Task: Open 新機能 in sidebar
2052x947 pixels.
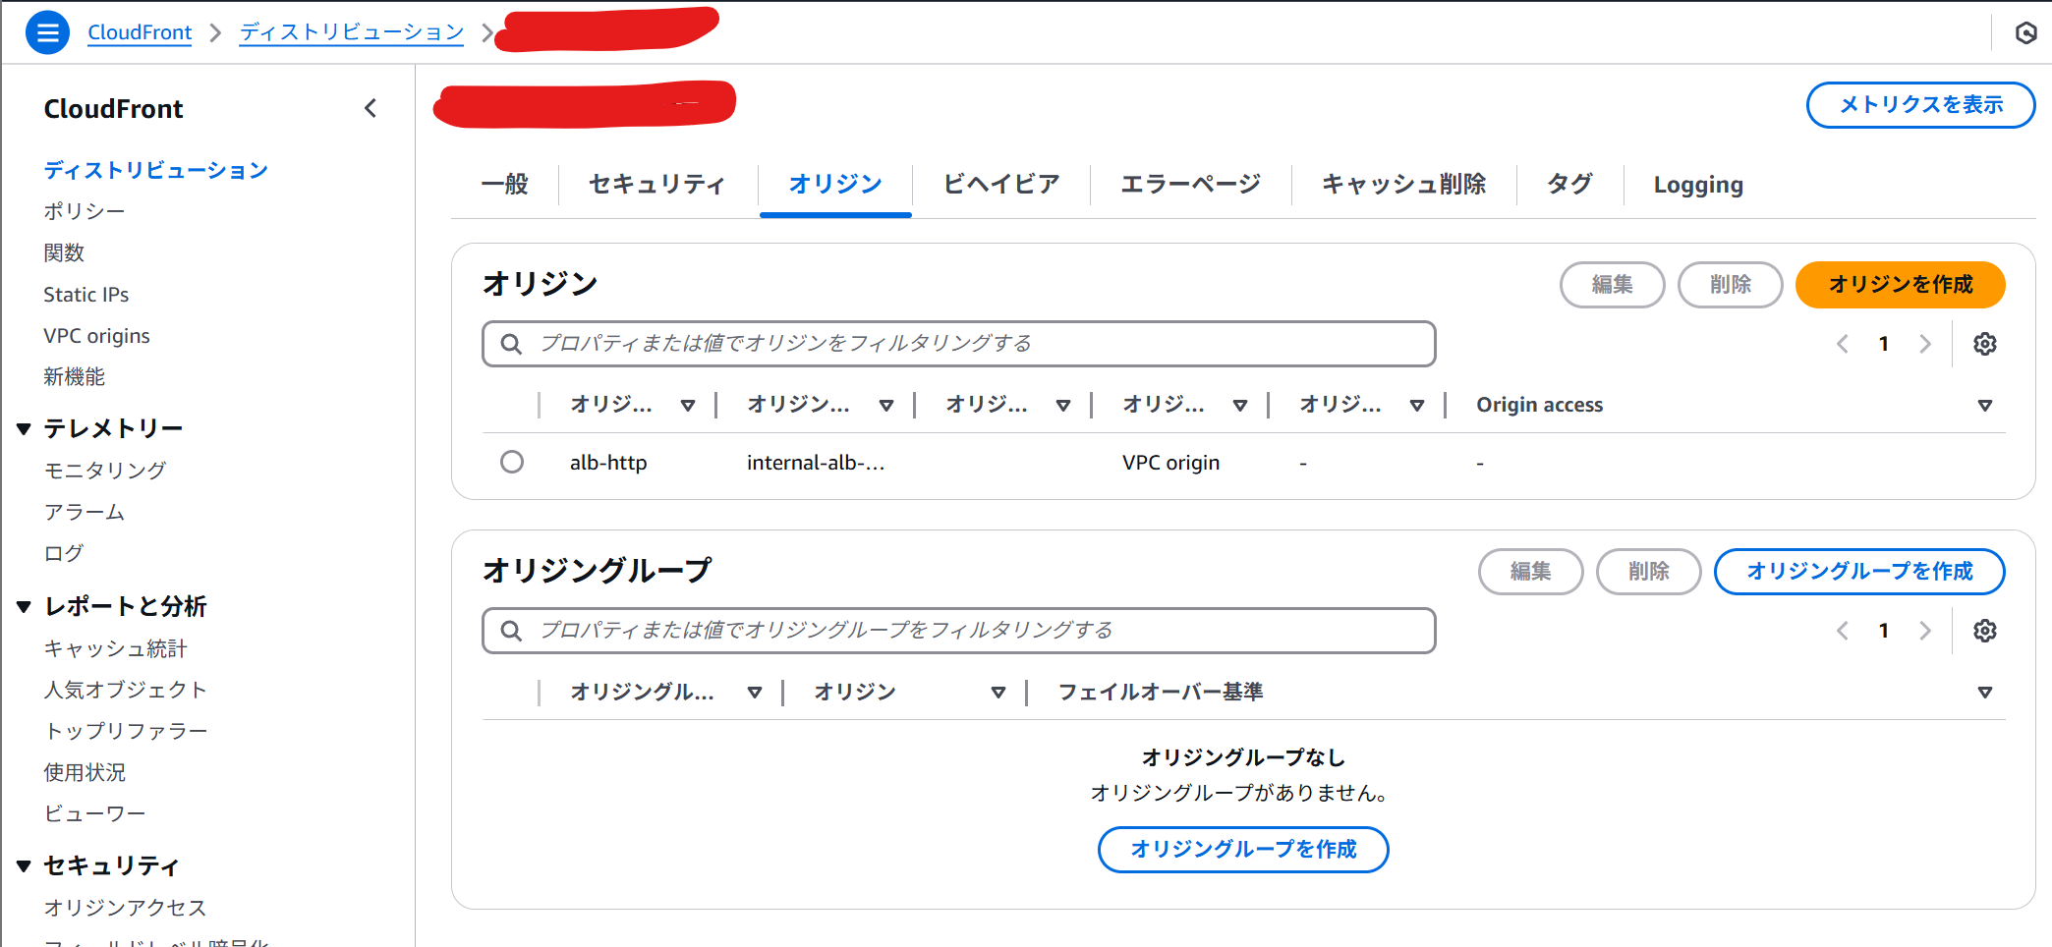Action: tap(74, 377)
